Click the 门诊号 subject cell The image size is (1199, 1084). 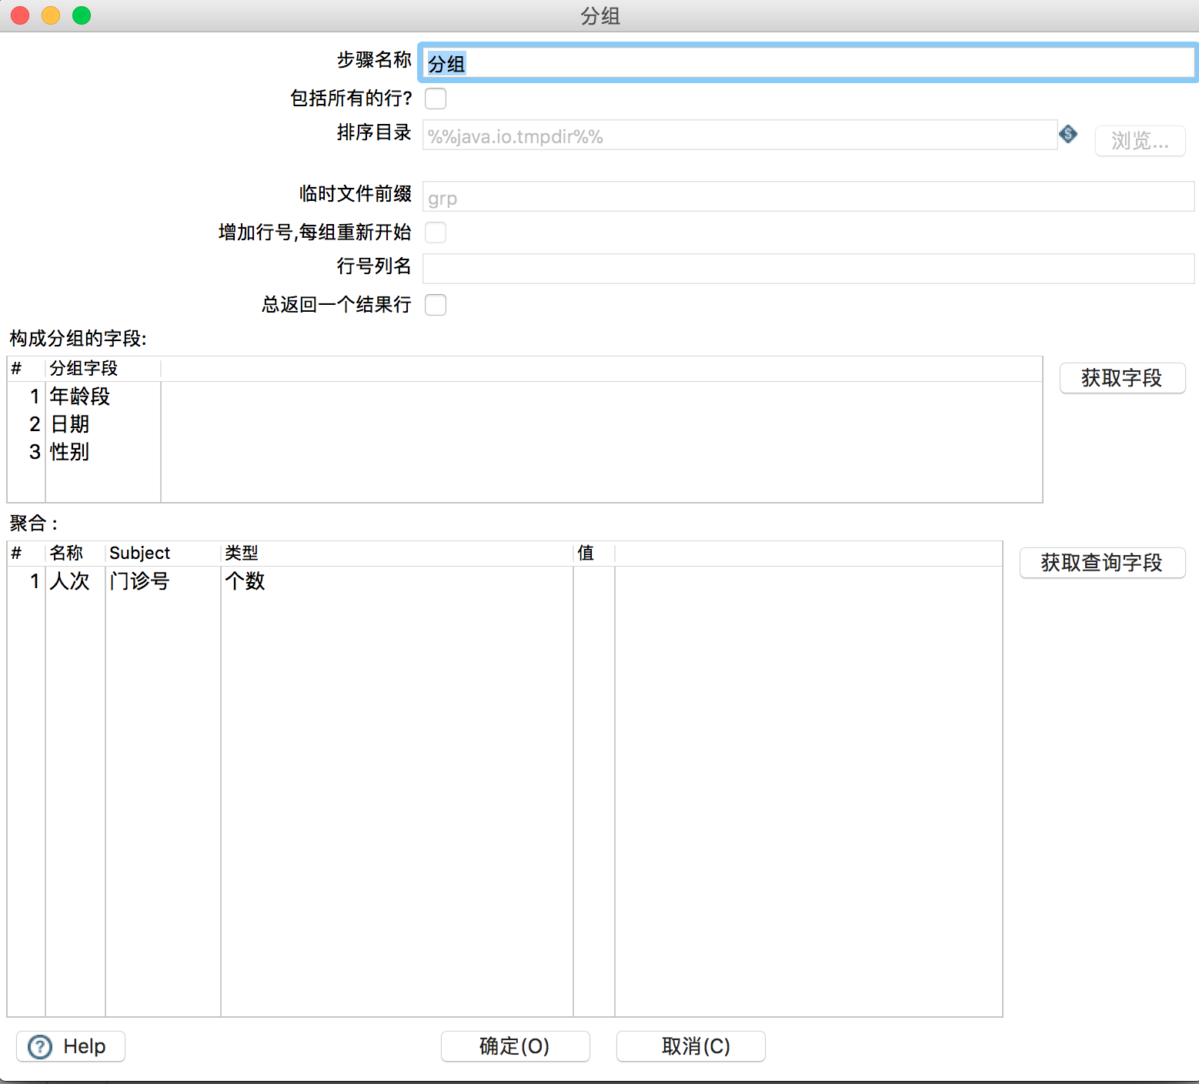click(163, 581)
